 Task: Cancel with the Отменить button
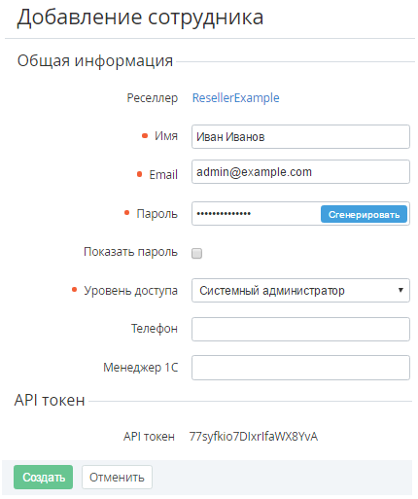117,477
